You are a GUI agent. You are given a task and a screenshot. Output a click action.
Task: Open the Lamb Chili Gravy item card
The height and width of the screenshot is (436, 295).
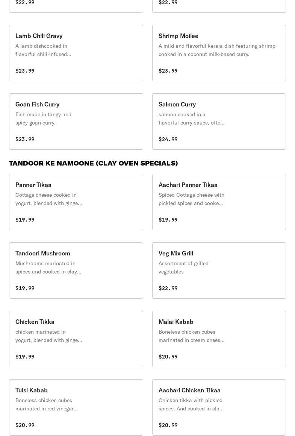[76, 53]
